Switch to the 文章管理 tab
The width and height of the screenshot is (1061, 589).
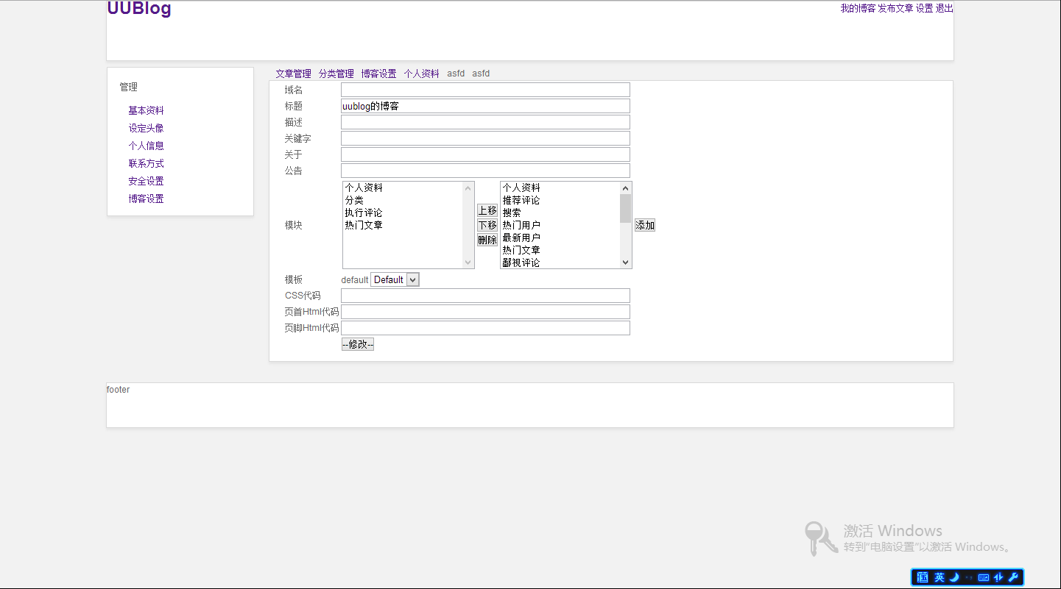pos(294,73)
